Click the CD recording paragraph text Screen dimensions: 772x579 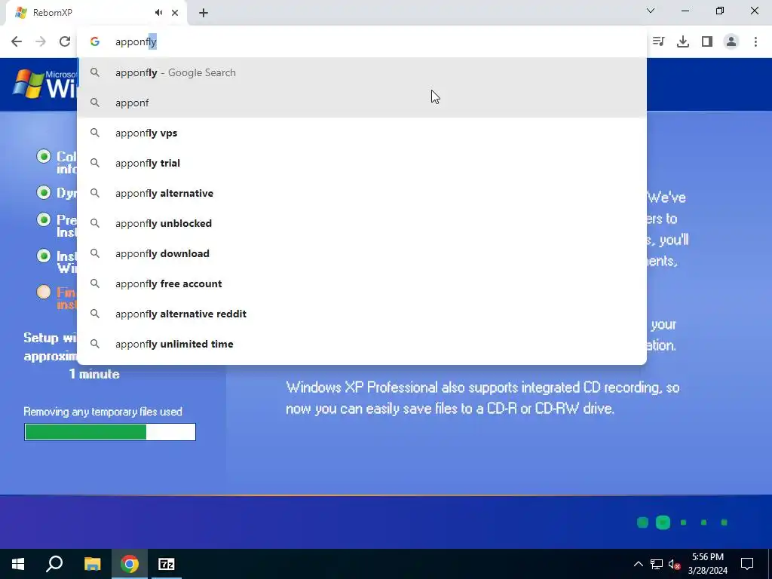coord(482,398)
